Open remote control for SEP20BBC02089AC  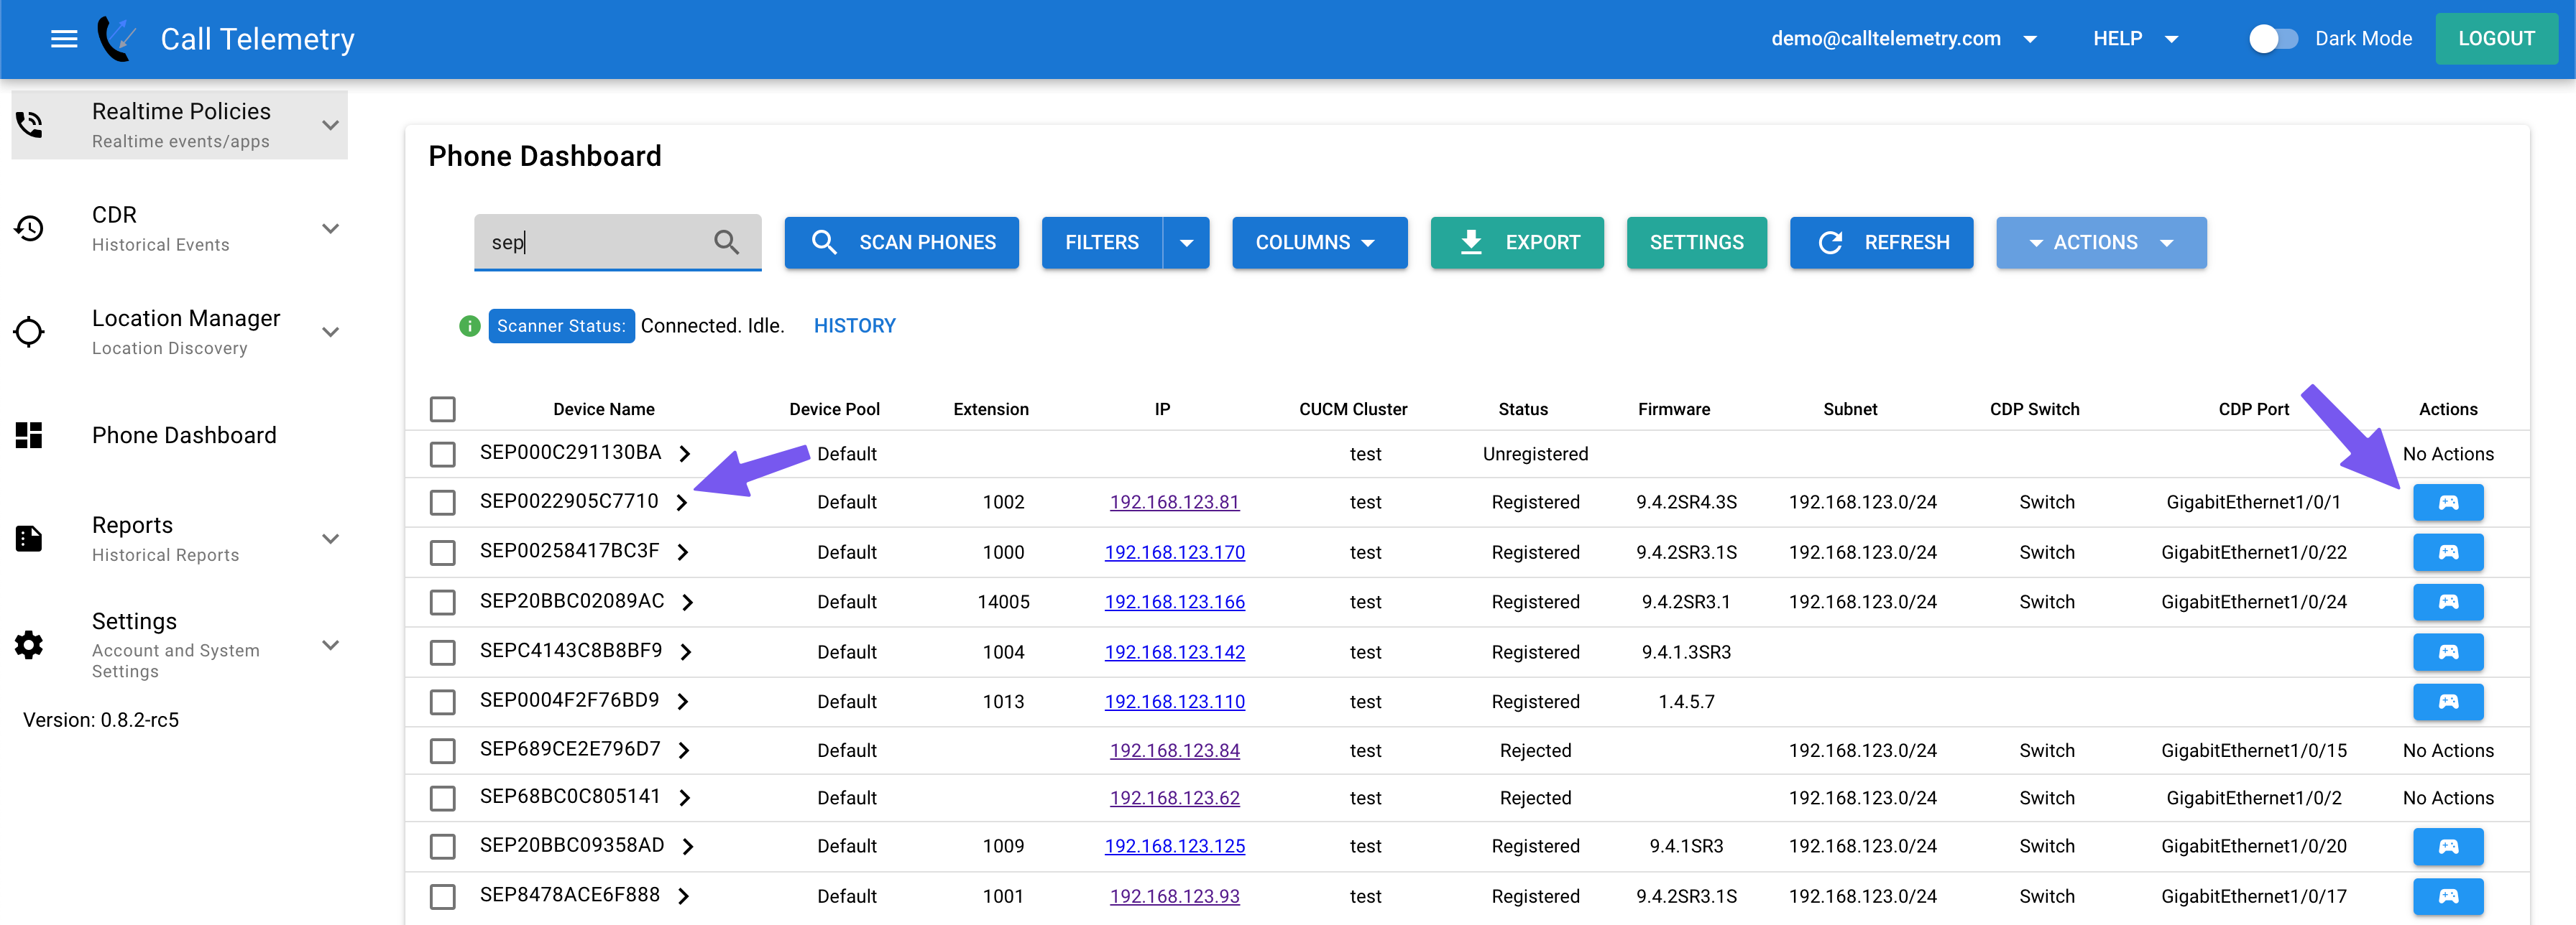click(x=2447, y=603)
